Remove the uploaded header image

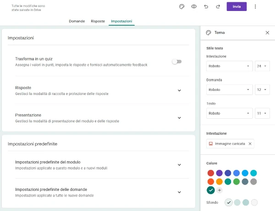point(250,143)
